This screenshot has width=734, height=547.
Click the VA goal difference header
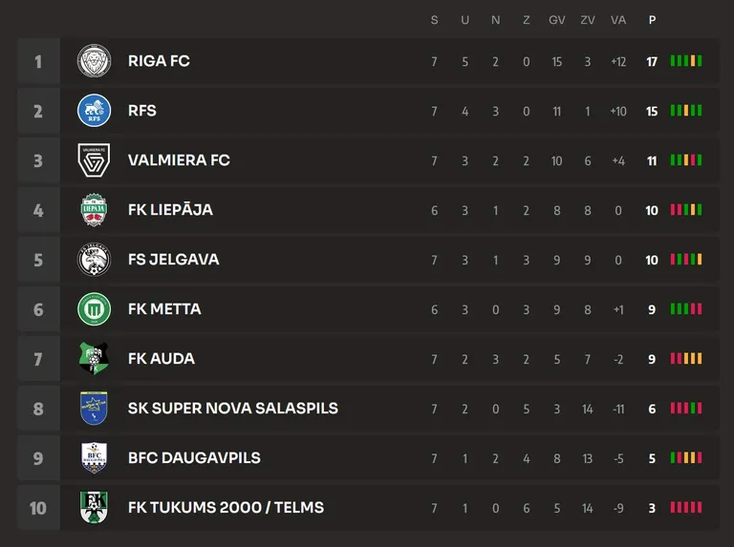[x=618, y=20]
